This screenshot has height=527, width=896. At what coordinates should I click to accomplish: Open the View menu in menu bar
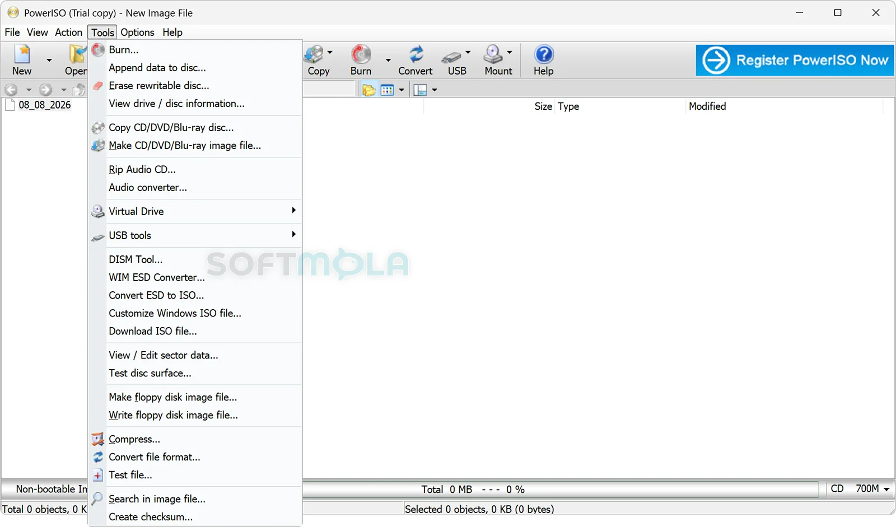click(38, 32)
